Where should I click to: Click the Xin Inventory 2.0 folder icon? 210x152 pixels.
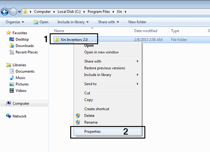(57, 39)
